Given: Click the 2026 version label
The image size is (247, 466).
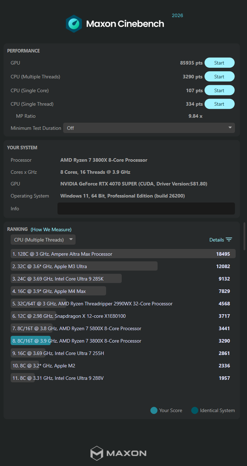Looking at the screenshot, I should coord(177,16).
